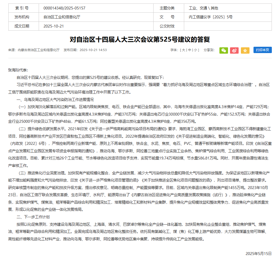The image size is (279, 257).
Task: Click the 公文时效 label in the table
Action: coord(167,26)
